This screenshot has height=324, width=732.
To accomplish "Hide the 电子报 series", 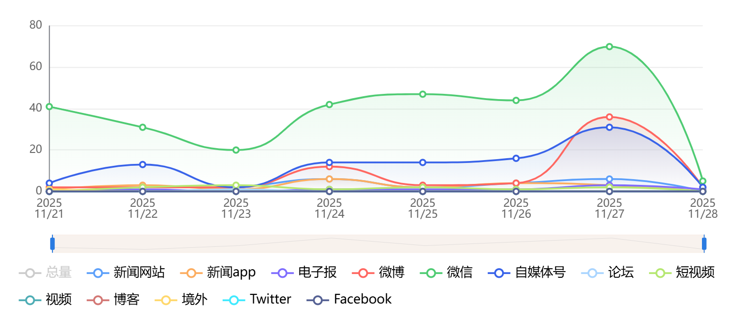I will point(305,273).
